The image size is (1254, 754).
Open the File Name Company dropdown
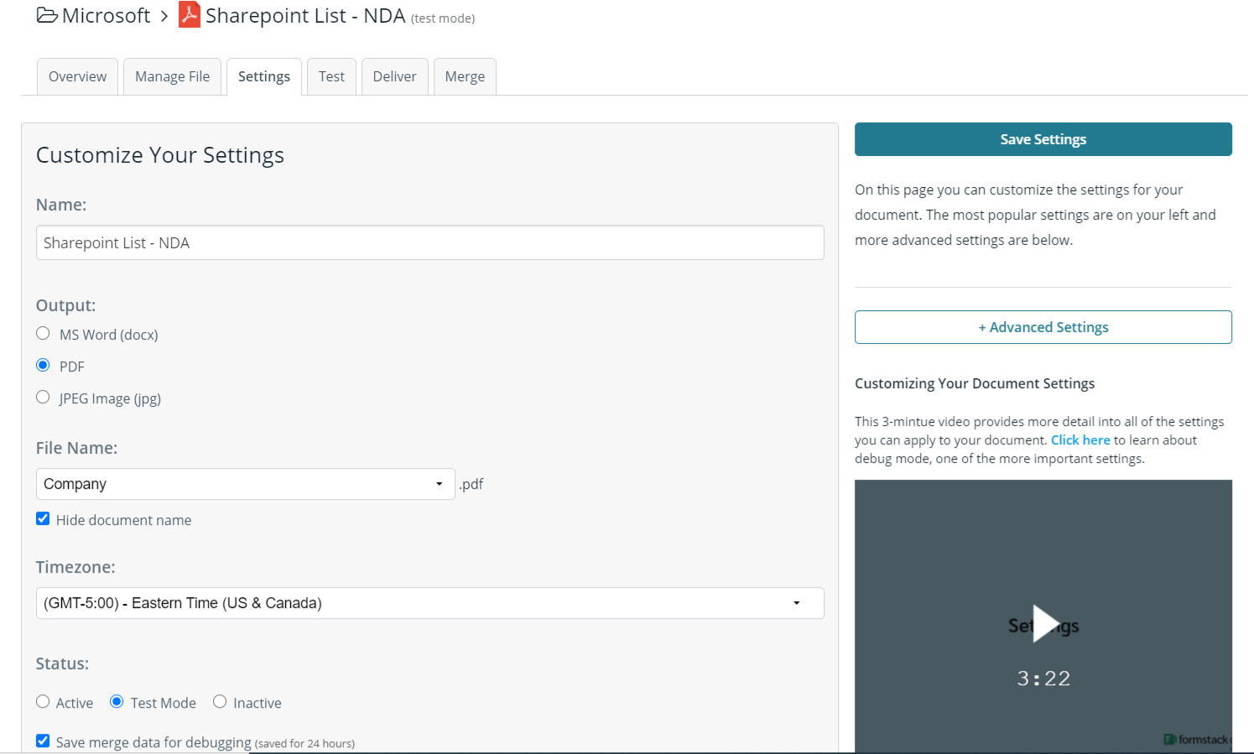coord(245,484)
